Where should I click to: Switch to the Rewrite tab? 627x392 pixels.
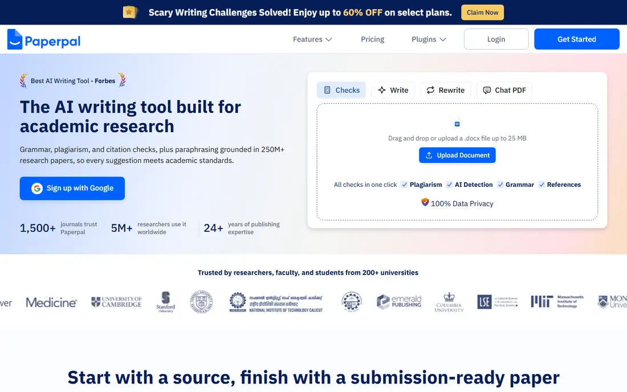pyautogui.click(x=446, y=90)
